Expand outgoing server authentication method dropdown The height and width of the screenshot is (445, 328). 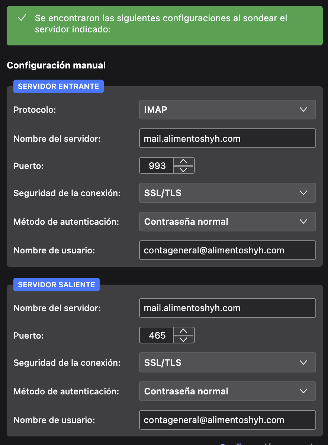227,391
